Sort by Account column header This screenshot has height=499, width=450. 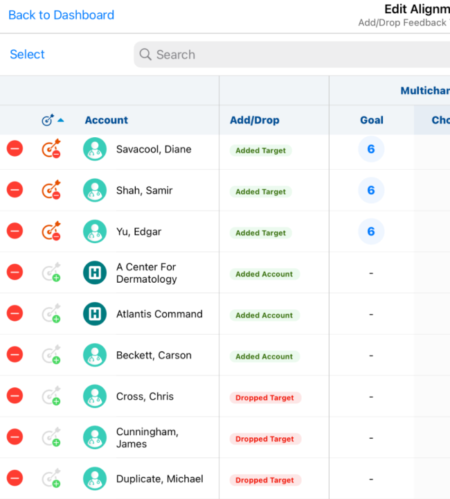click(x=106, y=120)
